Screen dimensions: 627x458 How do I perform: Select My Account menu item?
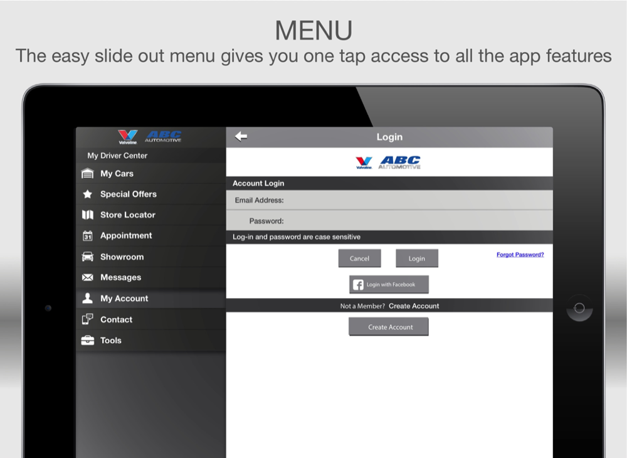[150, 299]
